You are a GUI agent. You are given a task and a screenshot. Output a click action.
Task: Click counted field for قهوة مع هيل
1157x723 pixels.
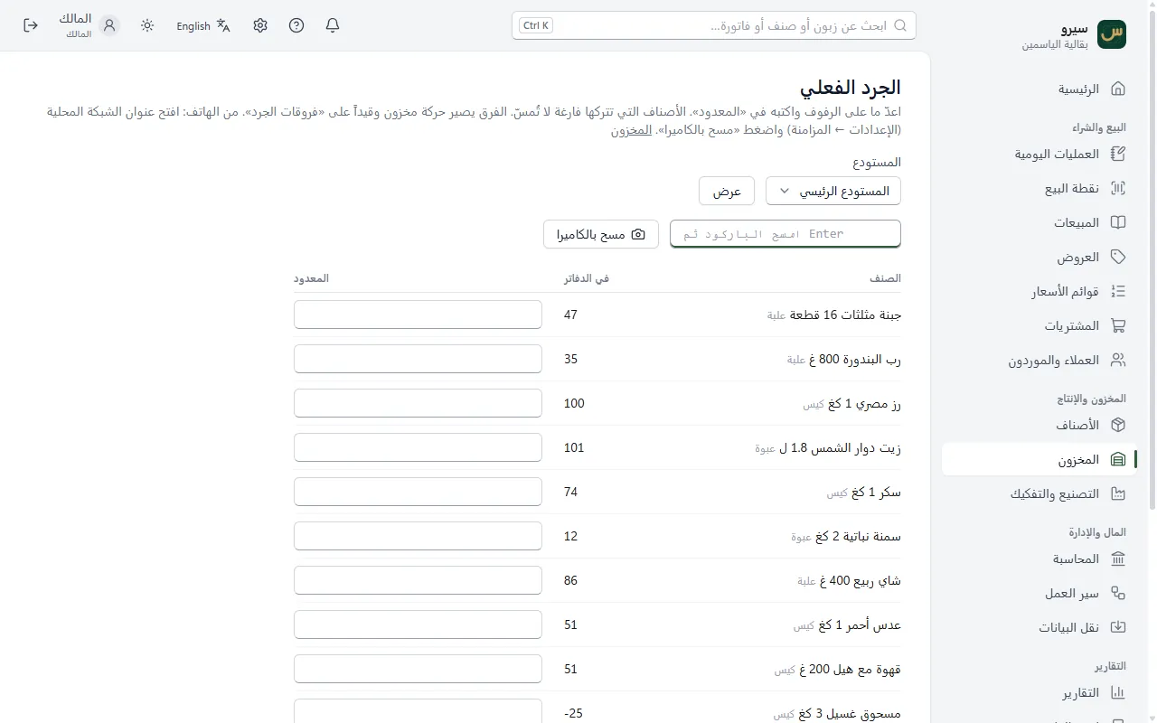tap(418, 669)
